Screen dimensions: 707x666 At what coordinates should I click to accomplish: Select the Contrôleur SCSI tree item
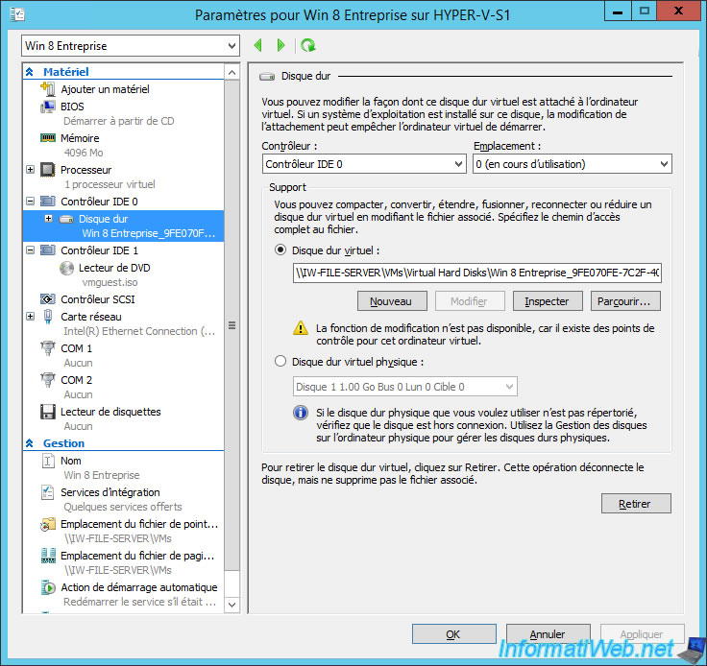(x=98, y=299)
